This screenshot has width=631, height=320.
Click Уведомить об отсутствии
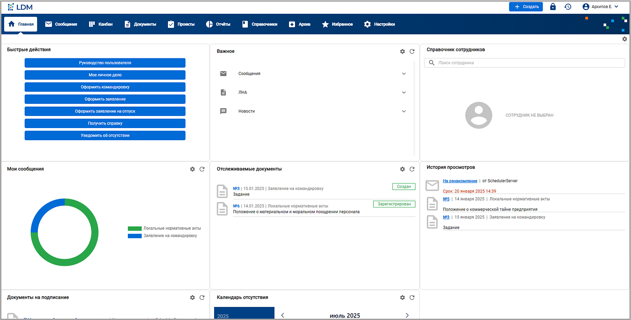[x=105, y=136]
